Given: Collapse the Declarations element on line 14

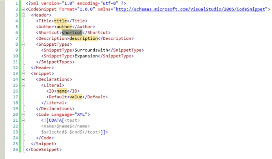Looking at the screenshot, I should [x=23, y=80].
